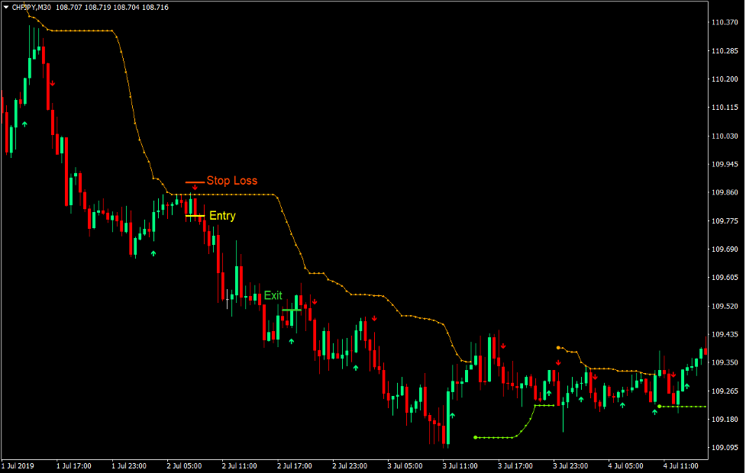Click the red sell arrow at the top near 1 Jul 17:00
Screen dimensions: 746x473
tap(52, 84)
